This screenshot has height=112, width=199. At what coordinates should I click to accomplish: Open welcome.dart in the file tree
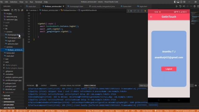[13, 44]
